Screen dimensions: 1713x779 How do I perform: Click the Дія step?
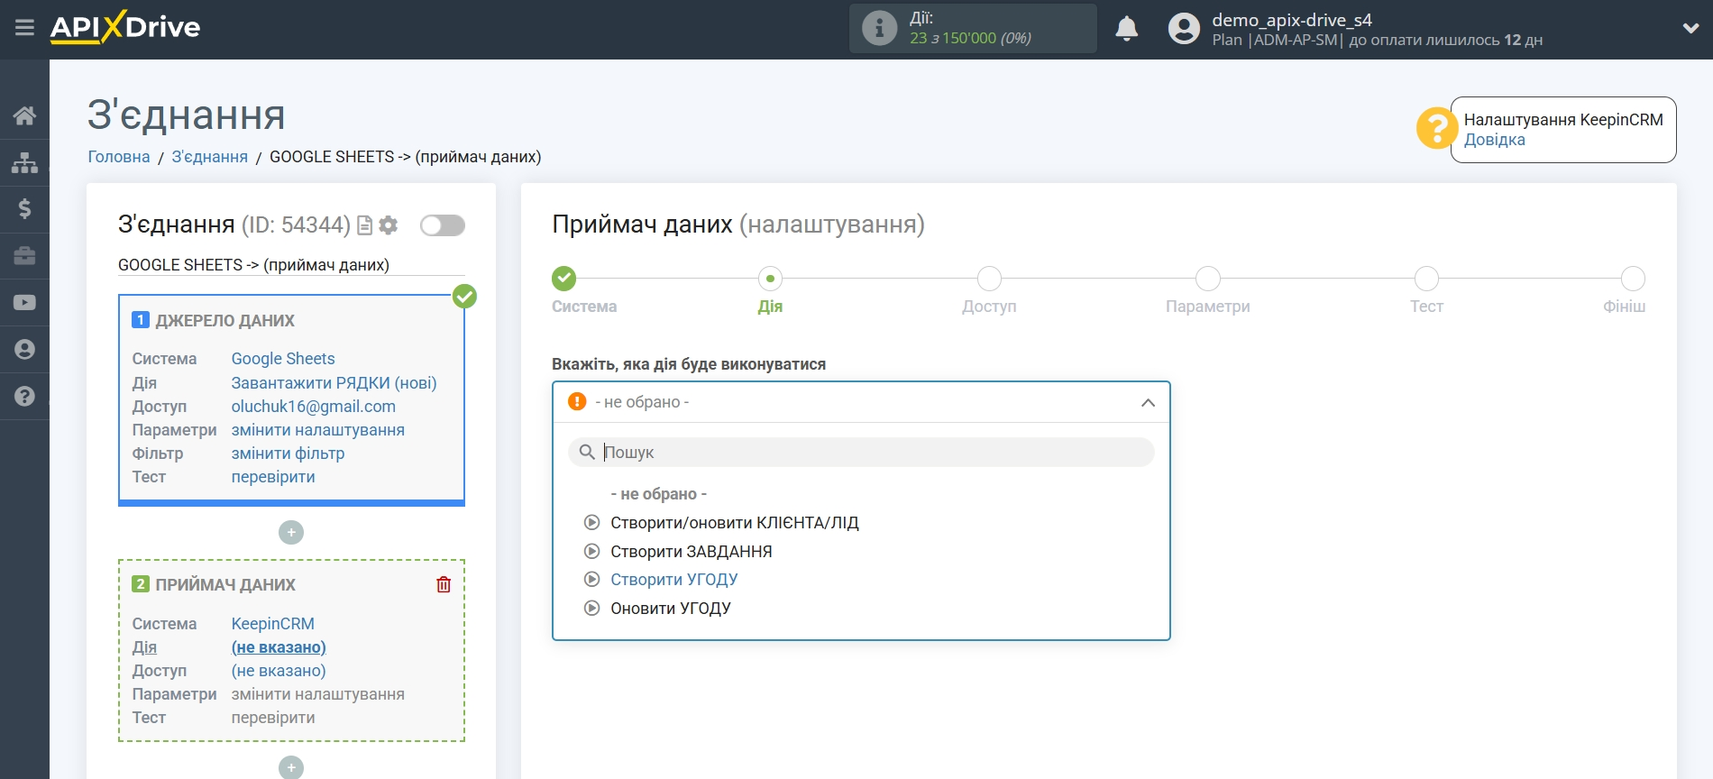pyautogui.click(x=770, y=279)
